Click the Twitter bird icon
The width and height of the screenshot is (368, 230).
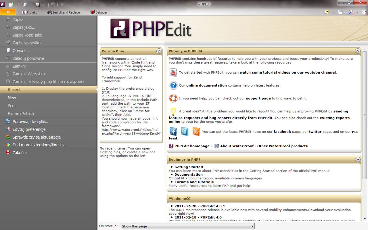[x=185, y=131]
